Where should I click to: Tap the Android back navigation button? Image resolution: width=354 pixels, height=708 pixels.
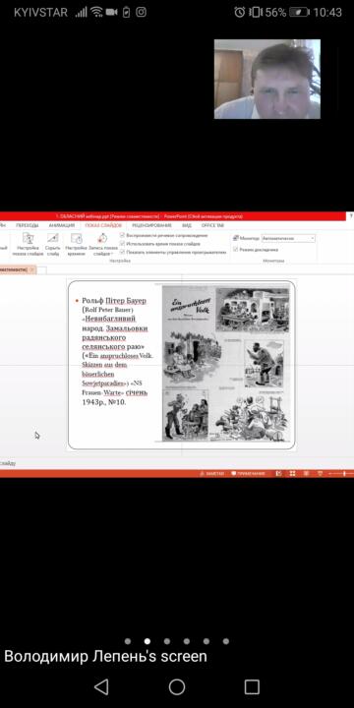coord(101,686)
